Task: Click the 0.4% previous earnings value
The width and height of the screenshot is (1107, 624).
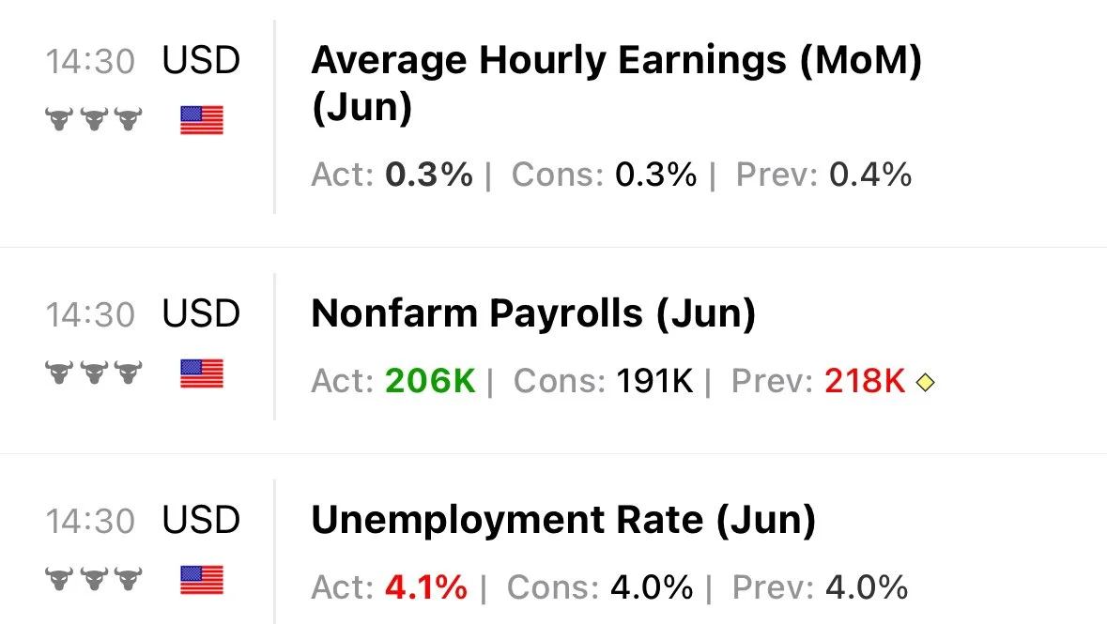Action: click(x=869, y=175)
